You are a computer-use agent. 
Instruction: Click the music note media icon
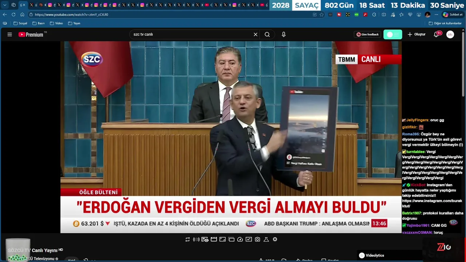point(393,15)
